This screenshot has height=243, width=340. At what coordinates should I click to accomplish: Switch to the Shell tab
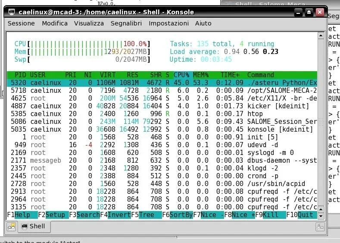pyautogui.click(x=34, y=227)
